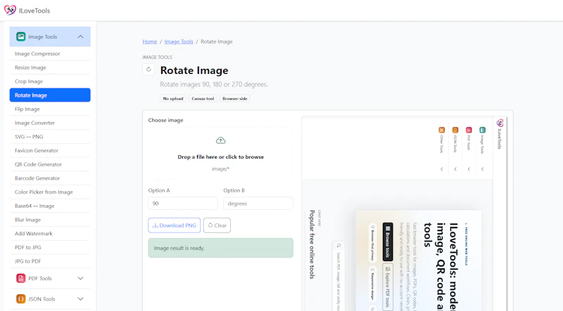Click the rotate icon beside the title
This screenshot has height=311, width=563.
(148, 70)
